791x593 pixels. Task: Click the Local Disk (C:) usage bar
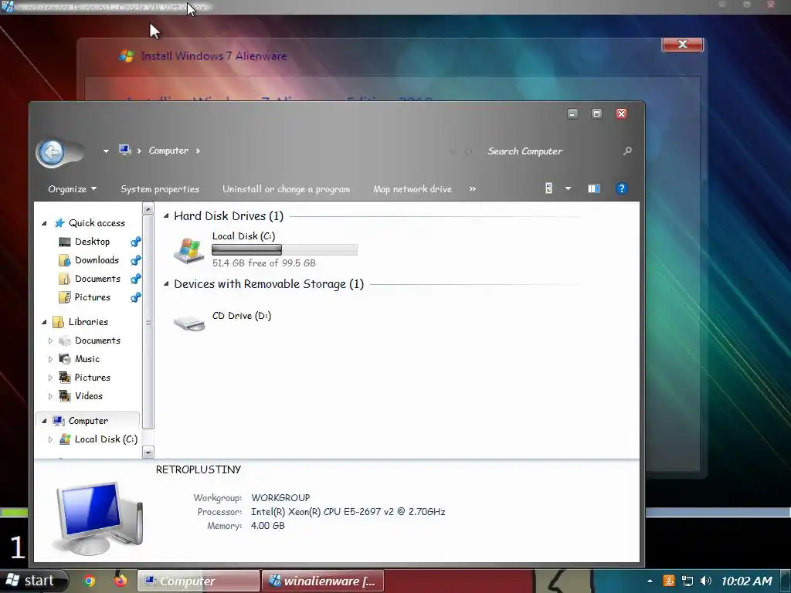(284, 249)
